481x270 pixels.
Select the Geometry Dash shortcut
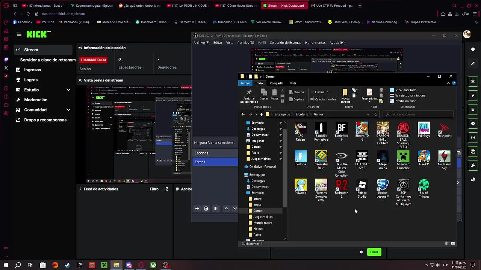point(321,160)
